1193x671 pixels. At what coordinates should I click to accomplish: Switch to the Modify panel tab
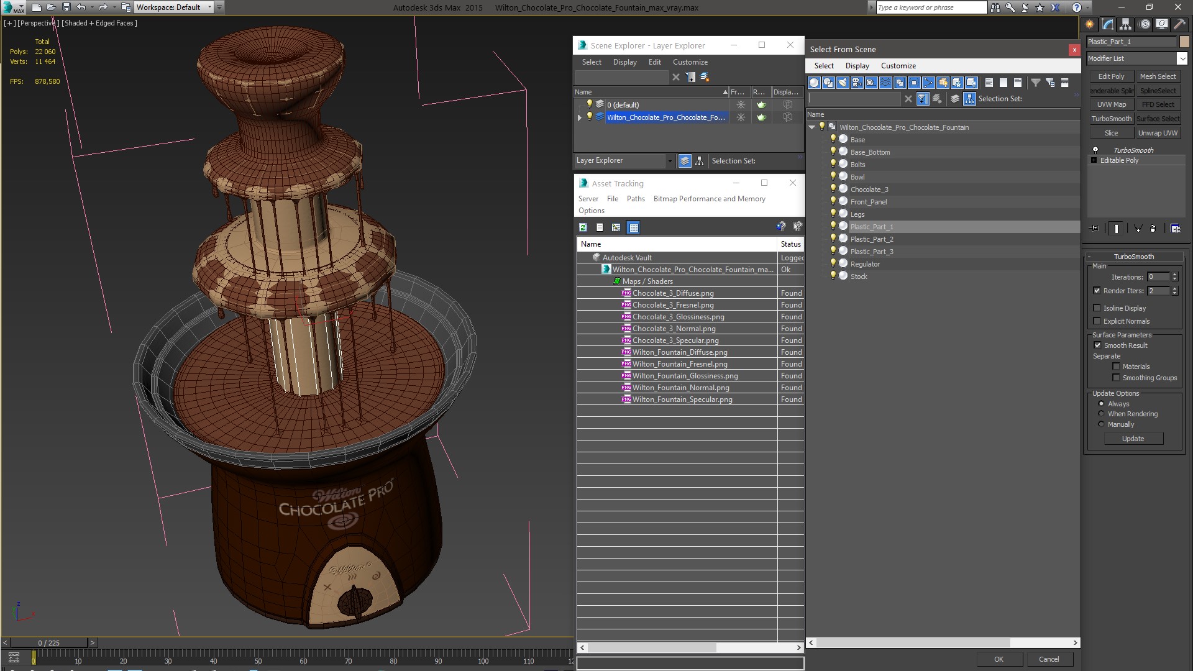click(1107, 24)
